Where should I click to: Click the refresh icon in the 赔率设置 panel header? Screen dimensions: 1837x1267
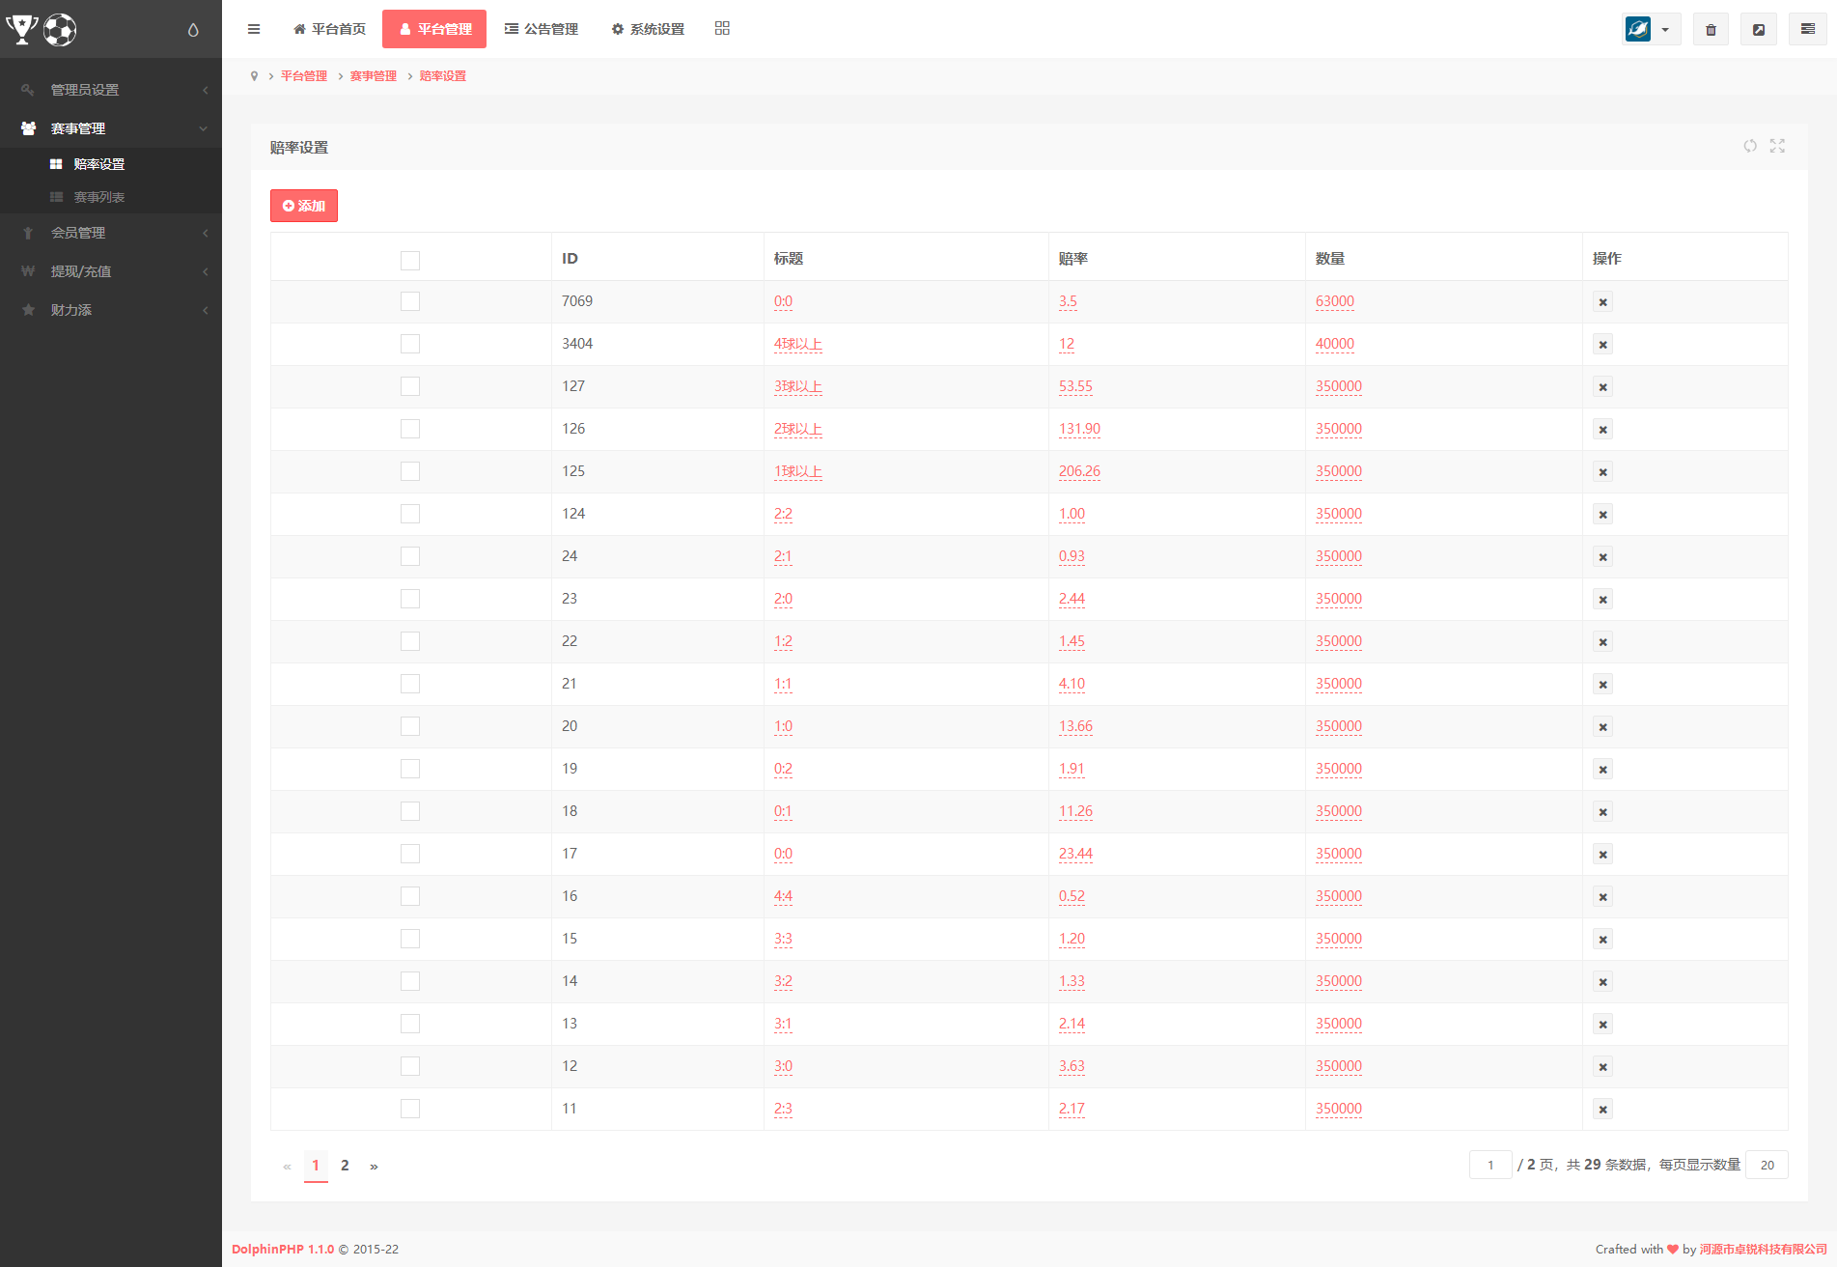coord(1750,146)
